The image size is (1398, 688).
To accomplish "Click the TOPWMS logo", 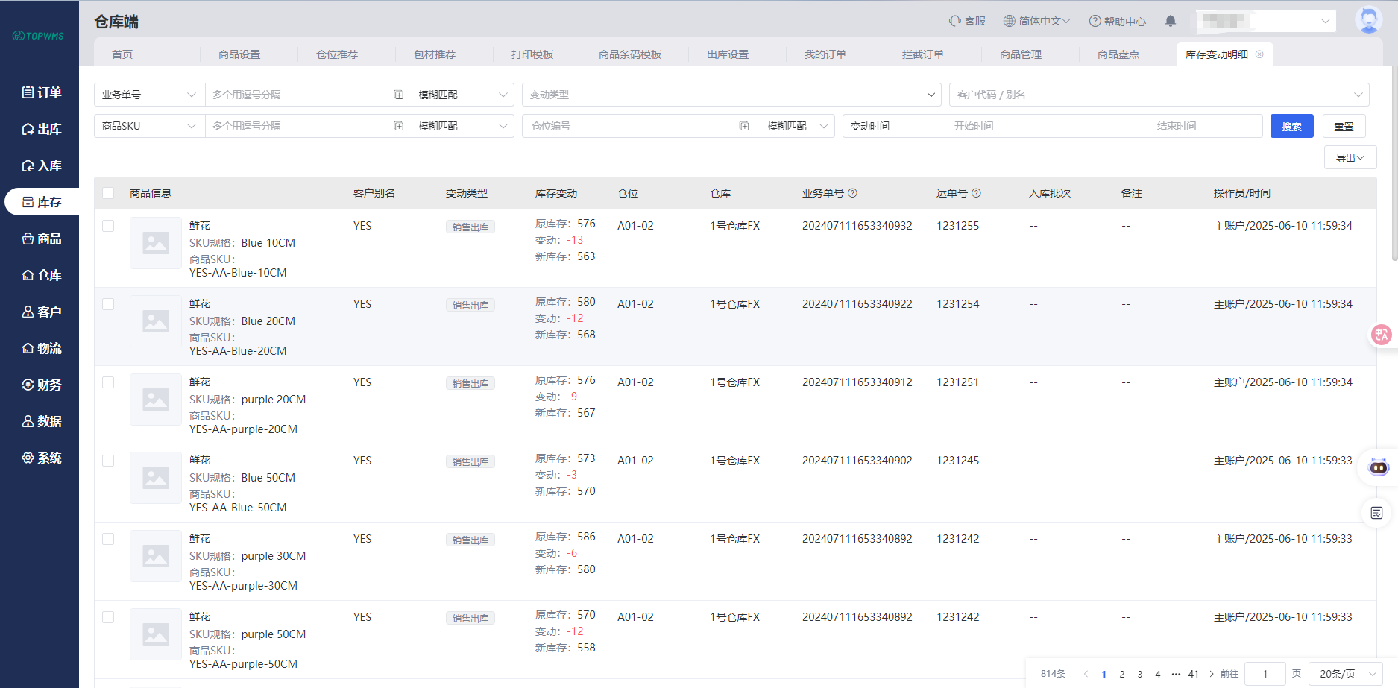I will pos(39,36).
